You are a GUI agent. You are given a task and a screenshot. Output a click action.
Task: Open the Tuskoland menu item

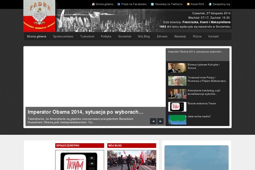pos(87,37)
